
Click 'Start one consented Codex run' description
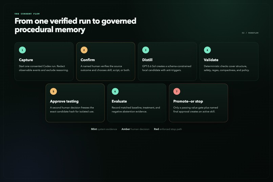click(x=44, y=68)
